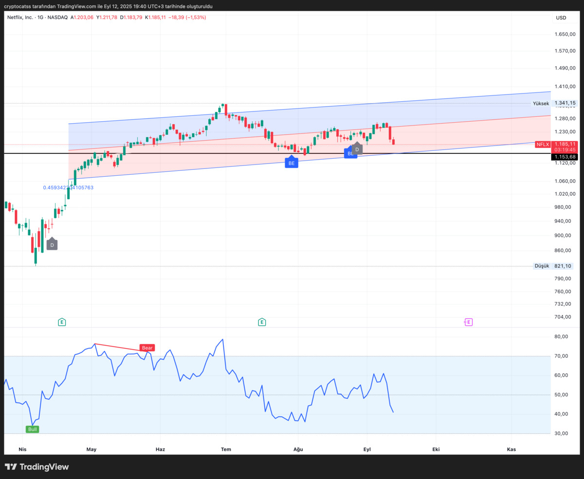Screen dimensions: 584x479
Task: Click the 1.280,00 price axis label
Action: pos(565,118)
